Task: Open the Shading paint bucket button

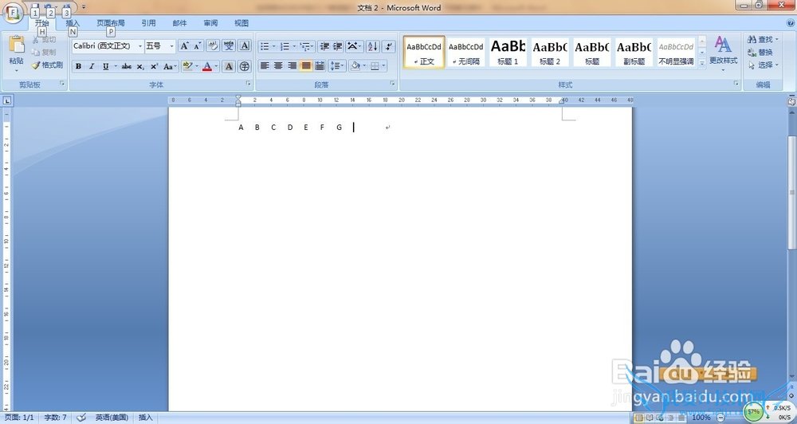Action: click(355, 65)
